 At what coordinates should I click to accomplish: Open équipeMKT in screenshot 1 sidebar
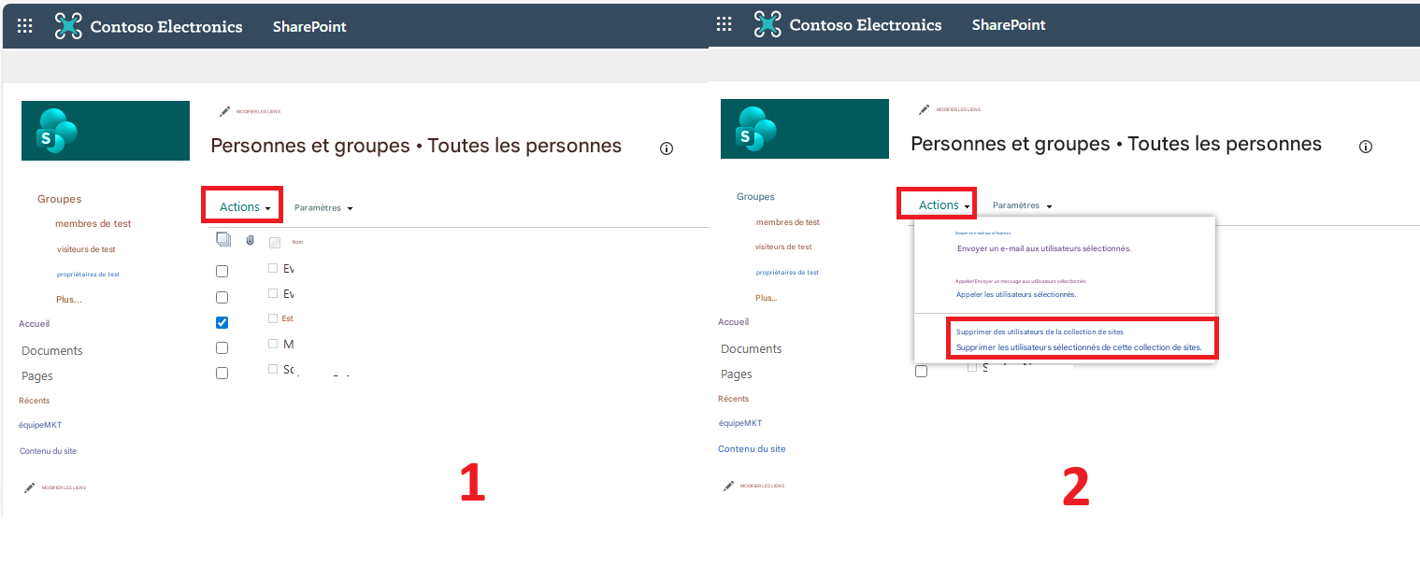40,424
